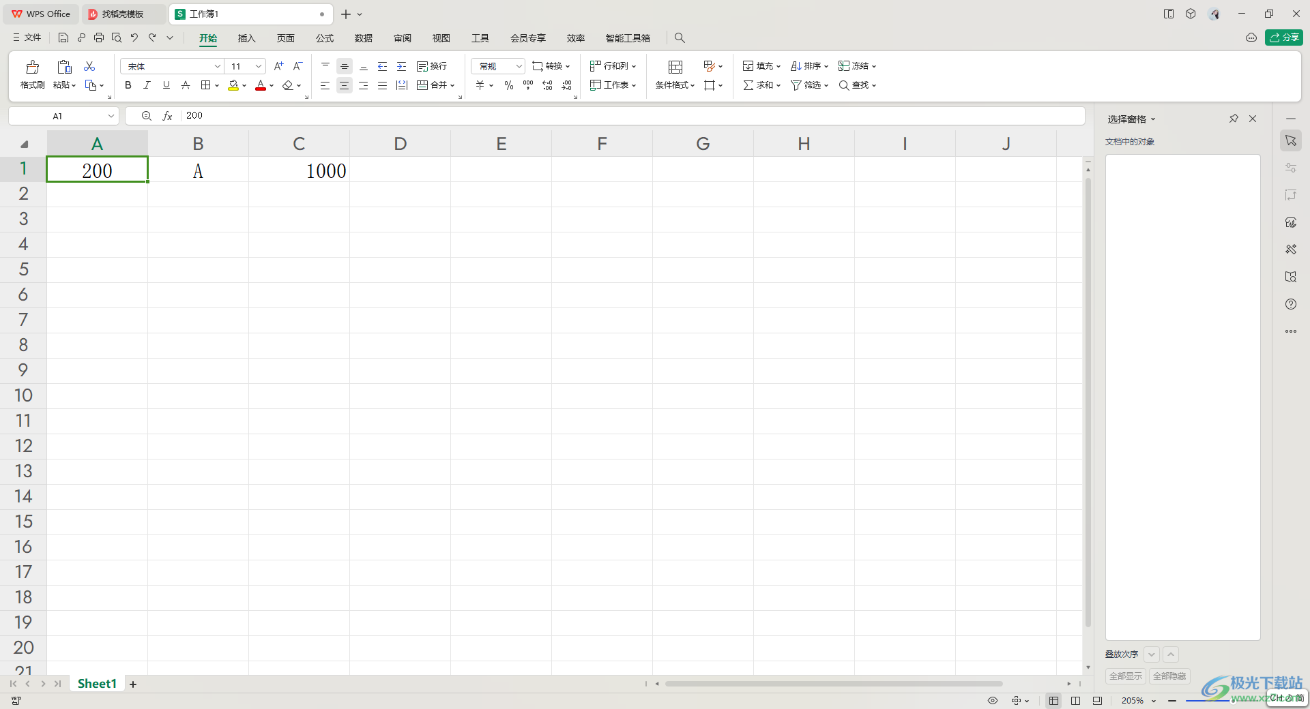Expand the 选择窗格 pane title dropdown
Image resolution: width=1310 pixels, height=709 pixels.
(1153, 119)
